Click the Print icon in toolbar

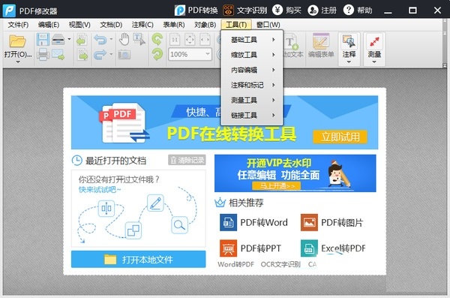coord(43,54)
